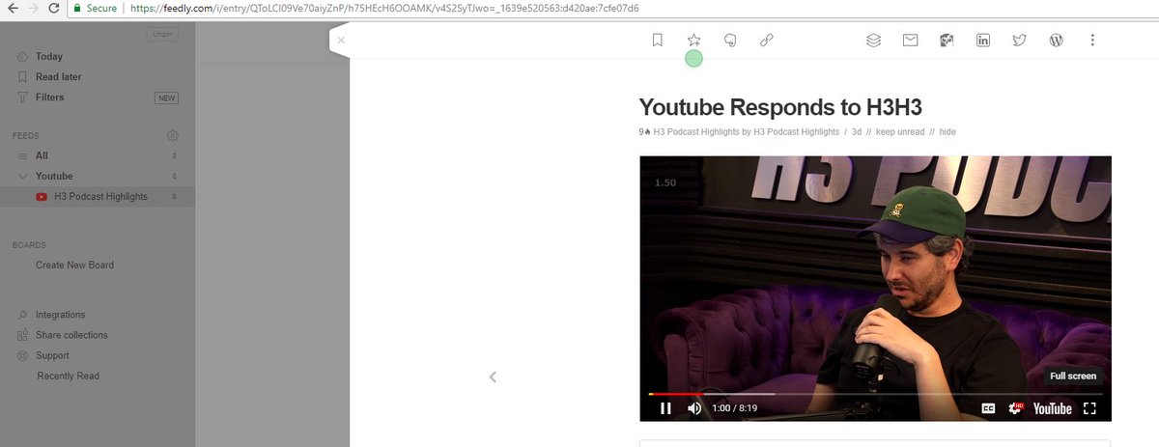Image resolution: width=1159 pixels, height=447 pixels.
Task: Share article on LinkedIn
Action: (983, 41)
